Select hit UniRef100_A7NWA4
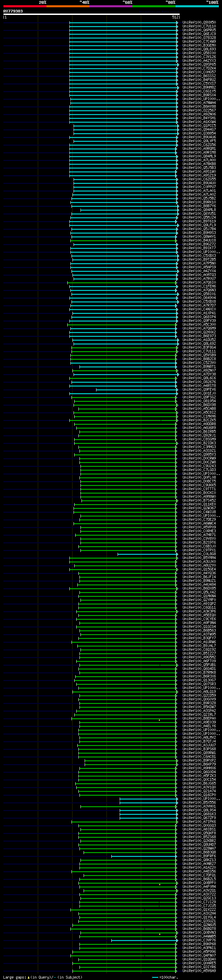 [x=199, y=103]
